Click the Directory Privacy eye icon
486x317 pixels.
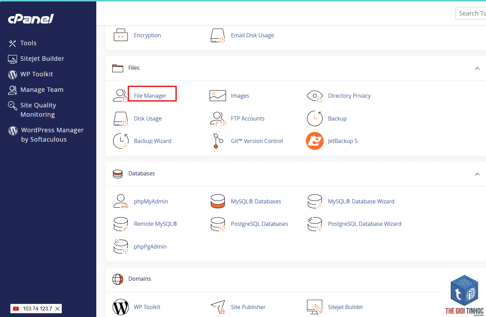(315, 96)
